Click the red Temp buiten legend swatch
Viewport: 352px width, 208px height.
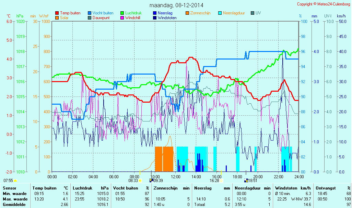pyautogui.click(x=57, y=13)
